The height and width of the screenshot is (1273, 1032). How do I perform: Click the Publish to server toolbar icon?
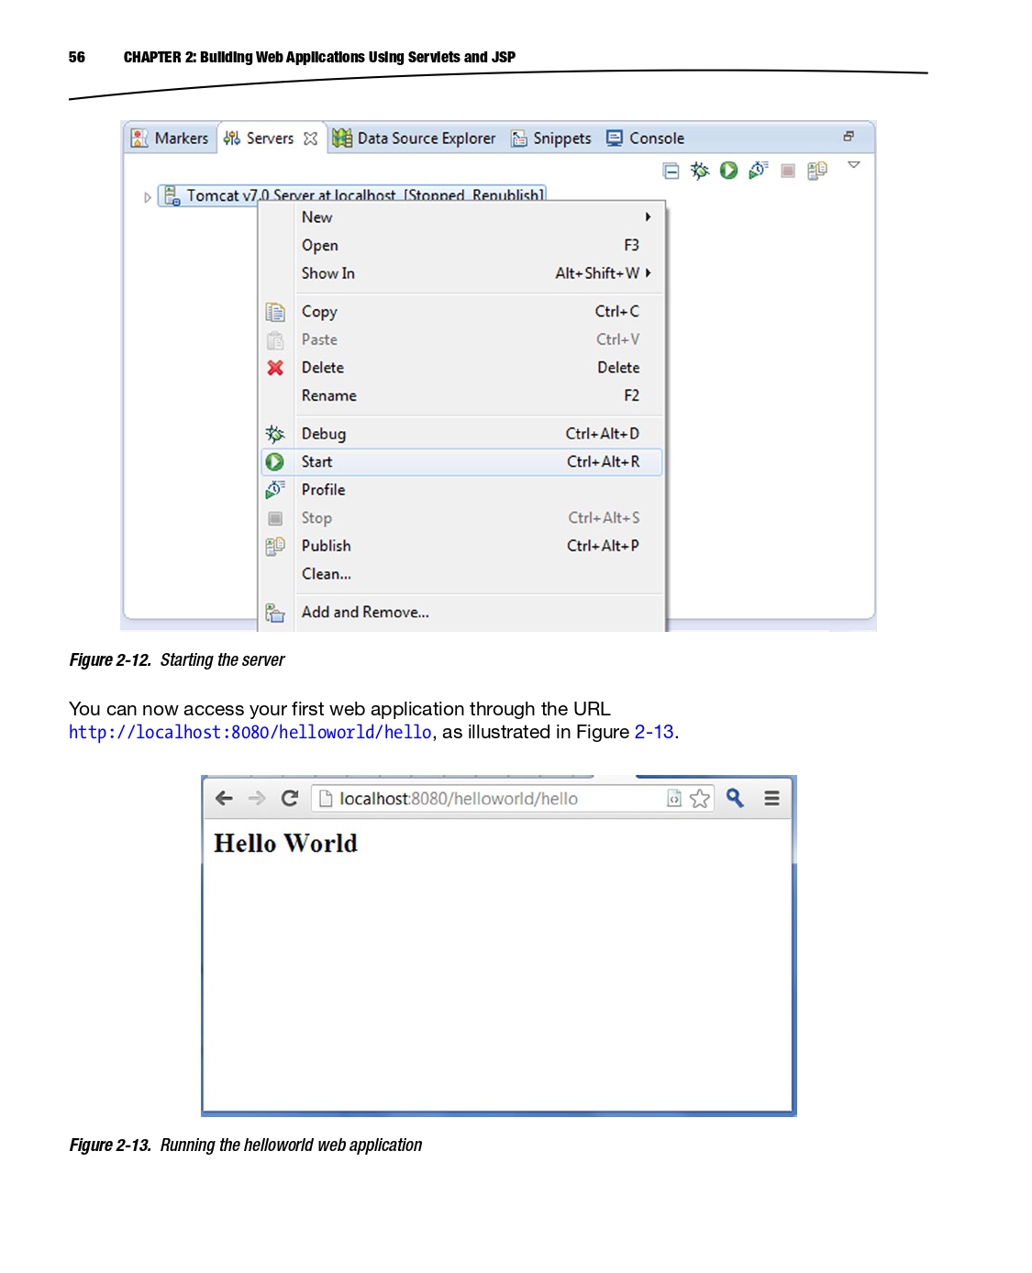816,171
